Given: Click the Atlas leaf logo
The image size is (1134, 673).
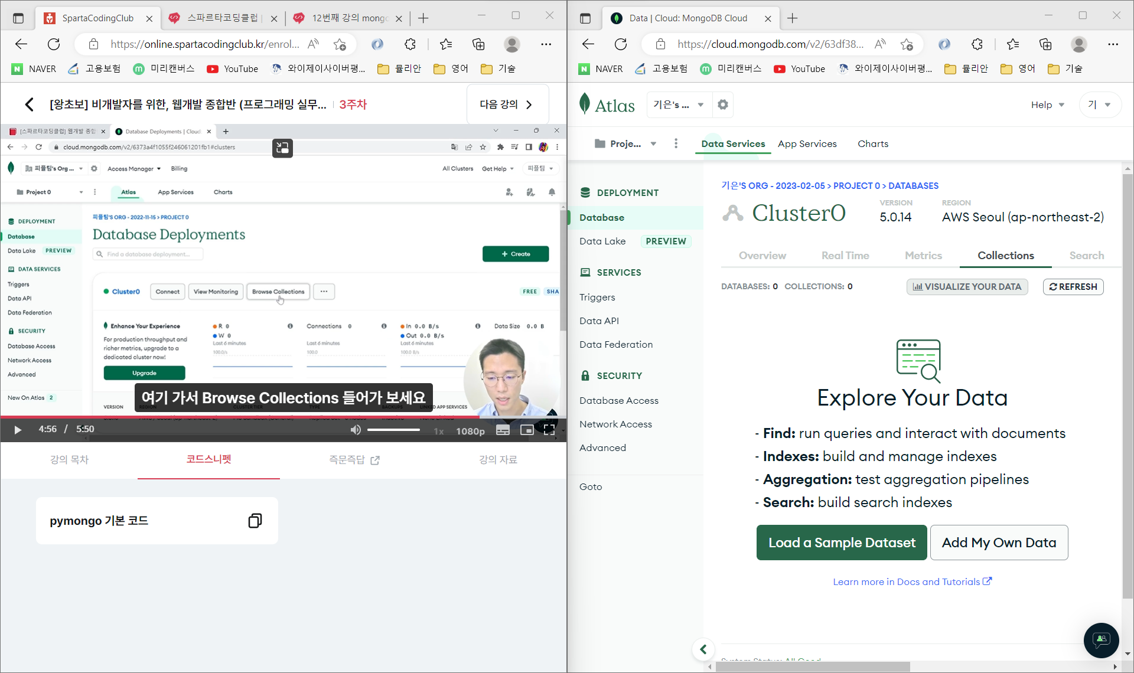Looking at the screenshot, I should coord(585,104).
